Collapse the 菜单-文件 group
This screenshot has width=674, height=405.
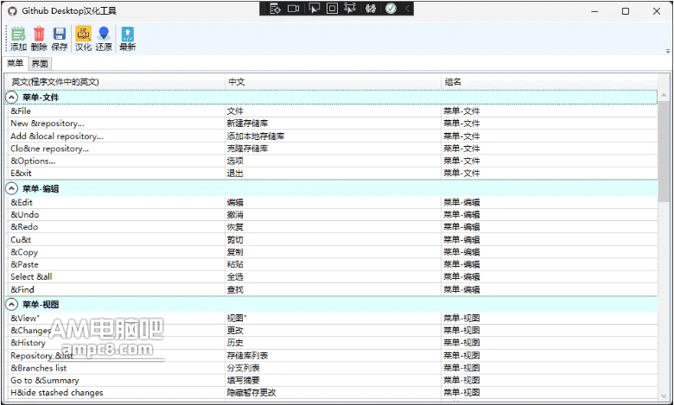[x=11, y=98]
